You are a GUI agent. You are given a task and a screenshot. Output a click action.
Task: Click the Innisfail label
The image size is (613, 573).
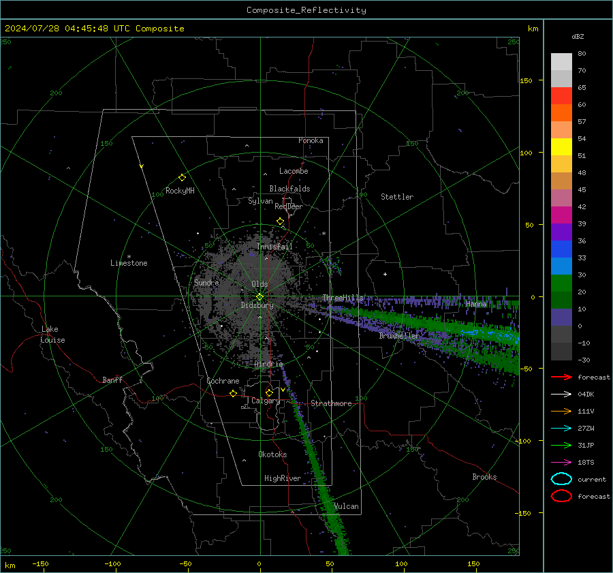tap(274, 247)
